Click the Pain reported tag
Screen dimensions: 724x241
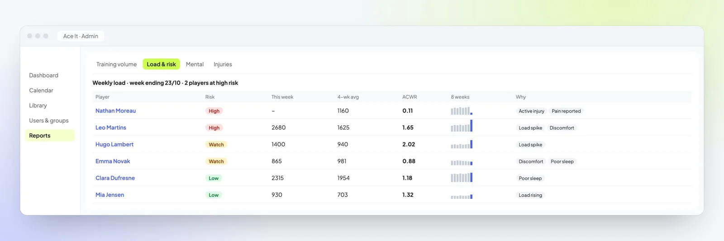(x=566, y=111)
